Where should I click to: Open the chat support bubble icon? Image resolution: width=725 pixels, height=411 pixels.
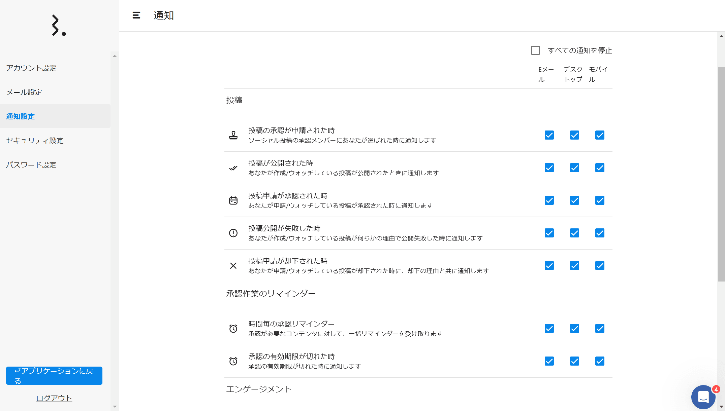tap(703, 397)
